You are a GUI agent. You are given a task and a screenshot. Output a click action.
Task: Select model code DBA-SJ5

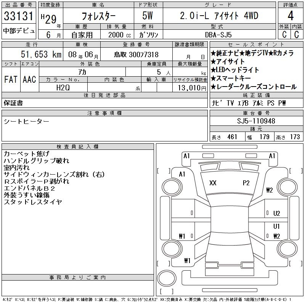(218, 35)
